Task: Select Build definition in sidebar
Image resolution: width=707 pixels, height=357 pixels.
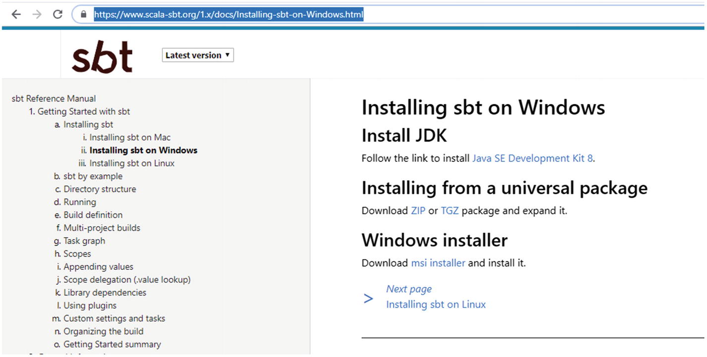Action: click(93, 215)
